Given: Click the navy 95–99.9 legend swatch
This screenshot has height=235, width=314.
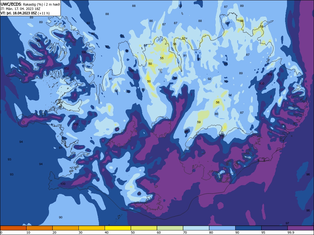Looking at the screenshot, I should tap(274, 228).
